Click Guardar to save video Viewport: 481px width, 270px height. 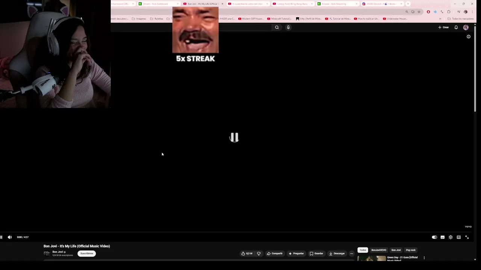pos(316,253)
